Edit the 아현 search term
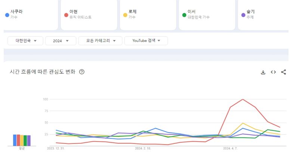 coord(89,14)
